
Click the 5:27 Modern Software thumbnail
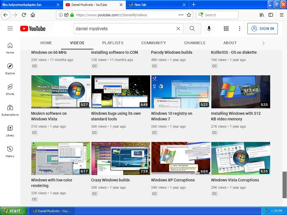[61, 92]
